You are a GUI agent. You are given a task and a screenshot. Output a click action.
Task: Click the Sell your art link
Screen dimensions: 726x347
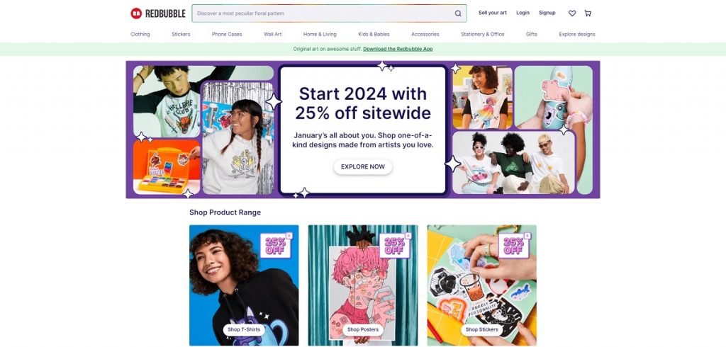coord(493,13)
